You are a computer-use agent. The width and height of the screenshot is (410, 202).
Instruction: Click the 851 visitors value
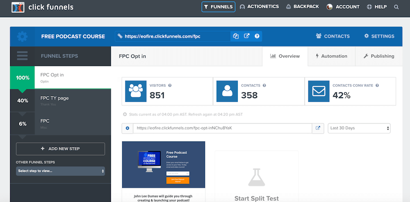coord(157,95)
